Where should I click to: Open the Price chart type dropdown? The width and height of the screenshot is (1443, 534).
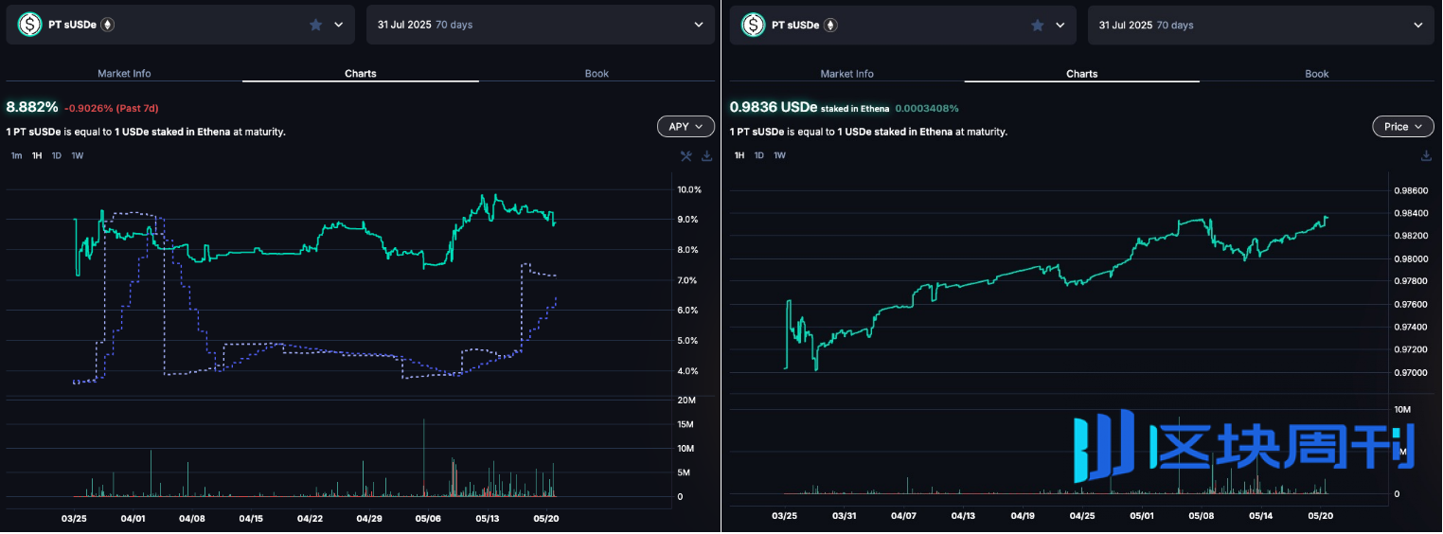click(x=1402, y=126)
